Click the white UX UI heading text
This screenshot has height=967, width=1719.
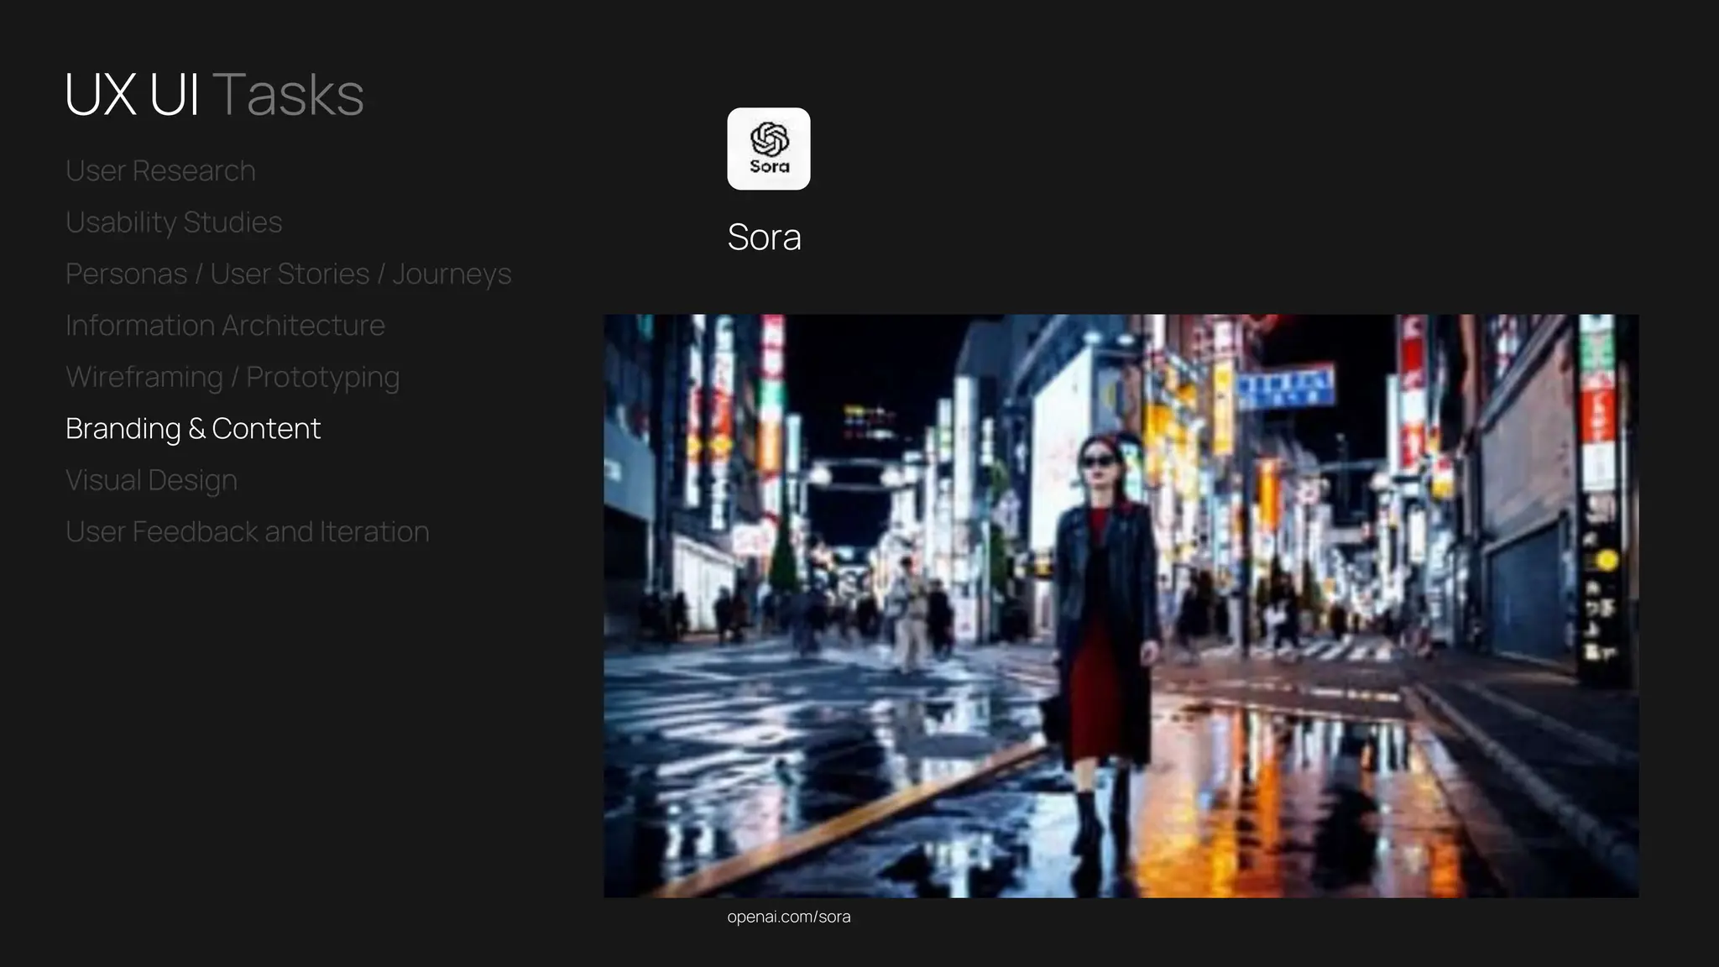pyautogui.click(x=132, y=94)
